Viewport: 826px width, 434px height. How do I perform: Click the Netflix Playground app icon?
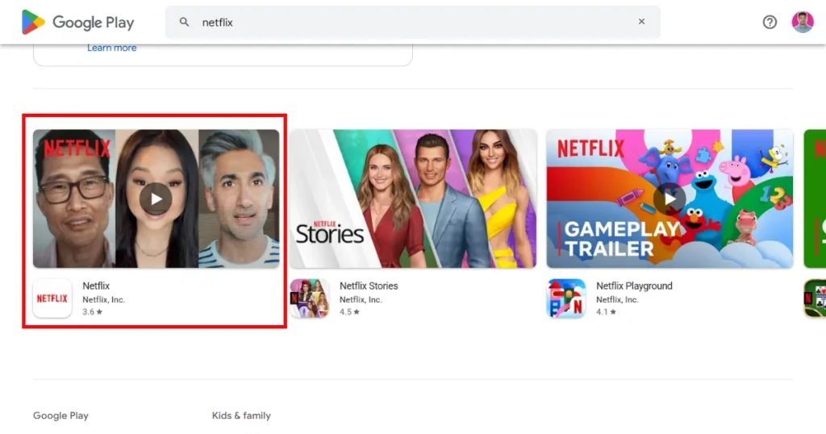coord(566,298)
